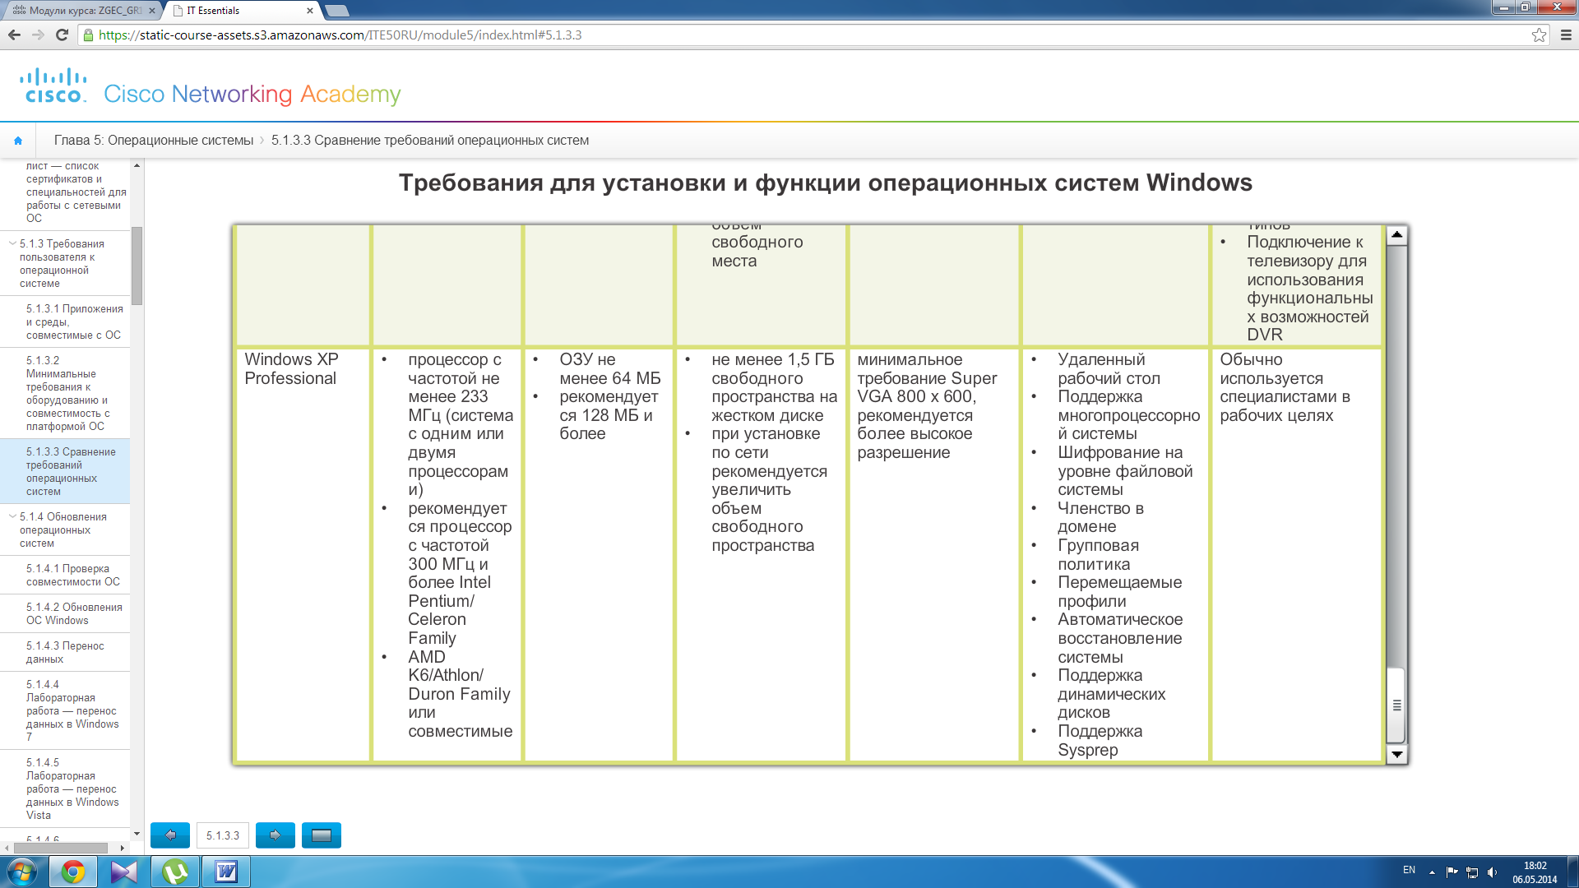The image size is (1579, 888).
Task: Click the table vertical scrollbar thumb
Action: (x=1396, y=705)
